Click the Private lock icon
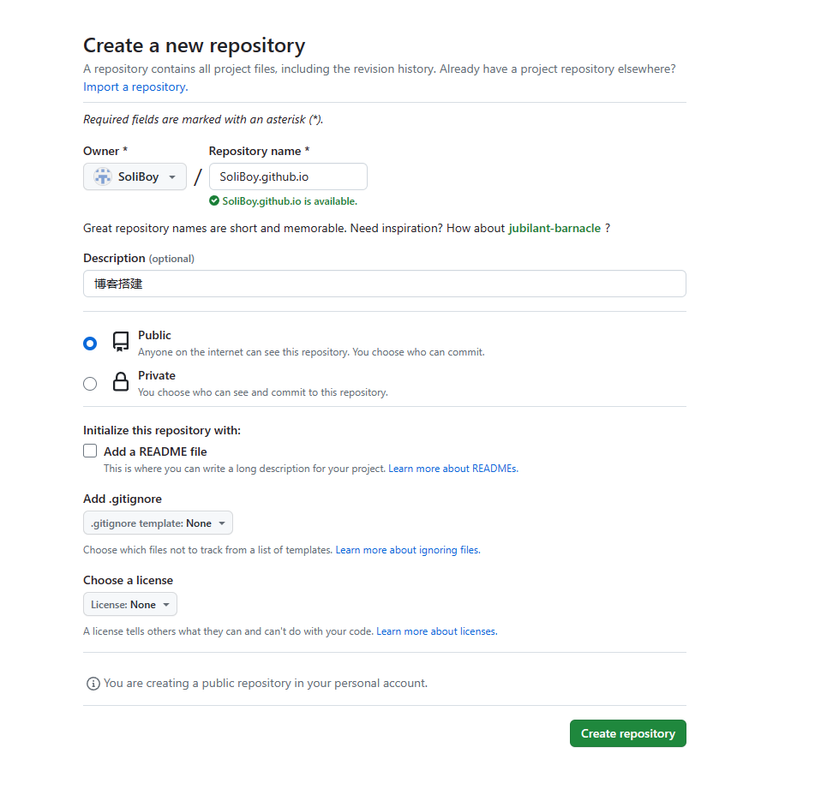 click(x=121, y=381)
